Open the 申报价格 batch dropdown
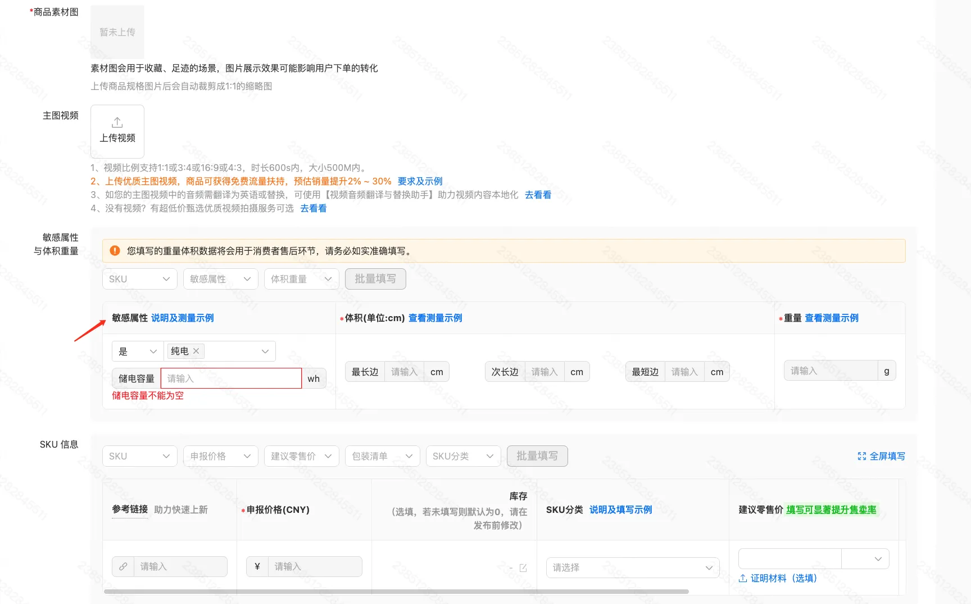The image size is (971, 604). (x=220, y=456)
